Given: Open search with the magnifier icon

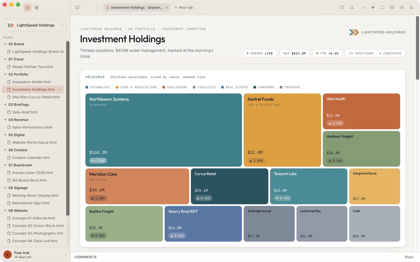Looking at the screenshot, I should (x=352, y=8).
